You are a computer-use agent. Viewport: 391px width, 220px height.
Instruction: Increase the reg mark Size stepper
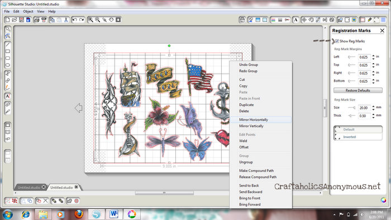point(373,107)
